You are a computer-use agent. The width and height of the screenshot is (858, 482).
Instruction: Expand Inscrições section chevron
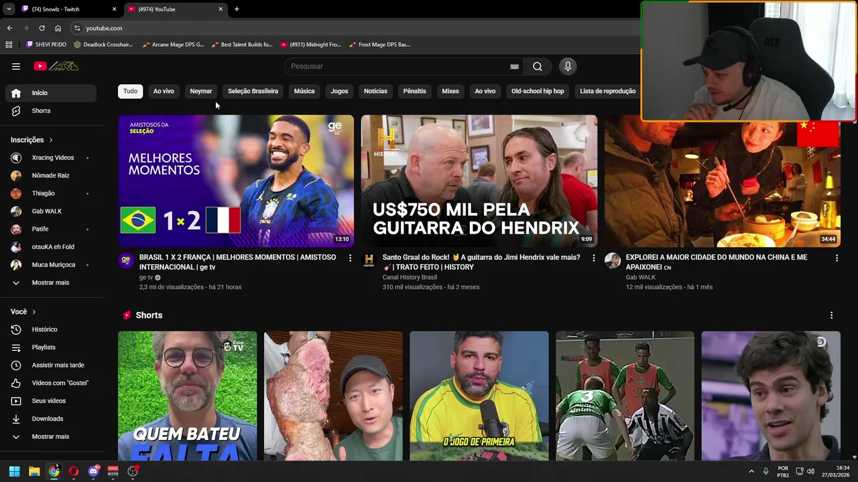tap(51, 140)
